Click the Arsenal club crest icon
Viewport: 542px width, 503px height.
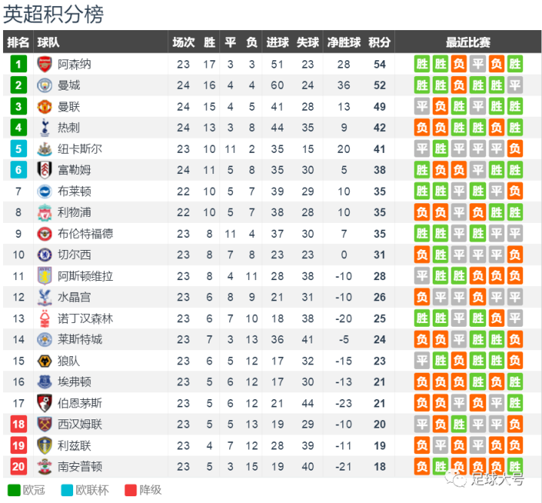pos(44,64)
